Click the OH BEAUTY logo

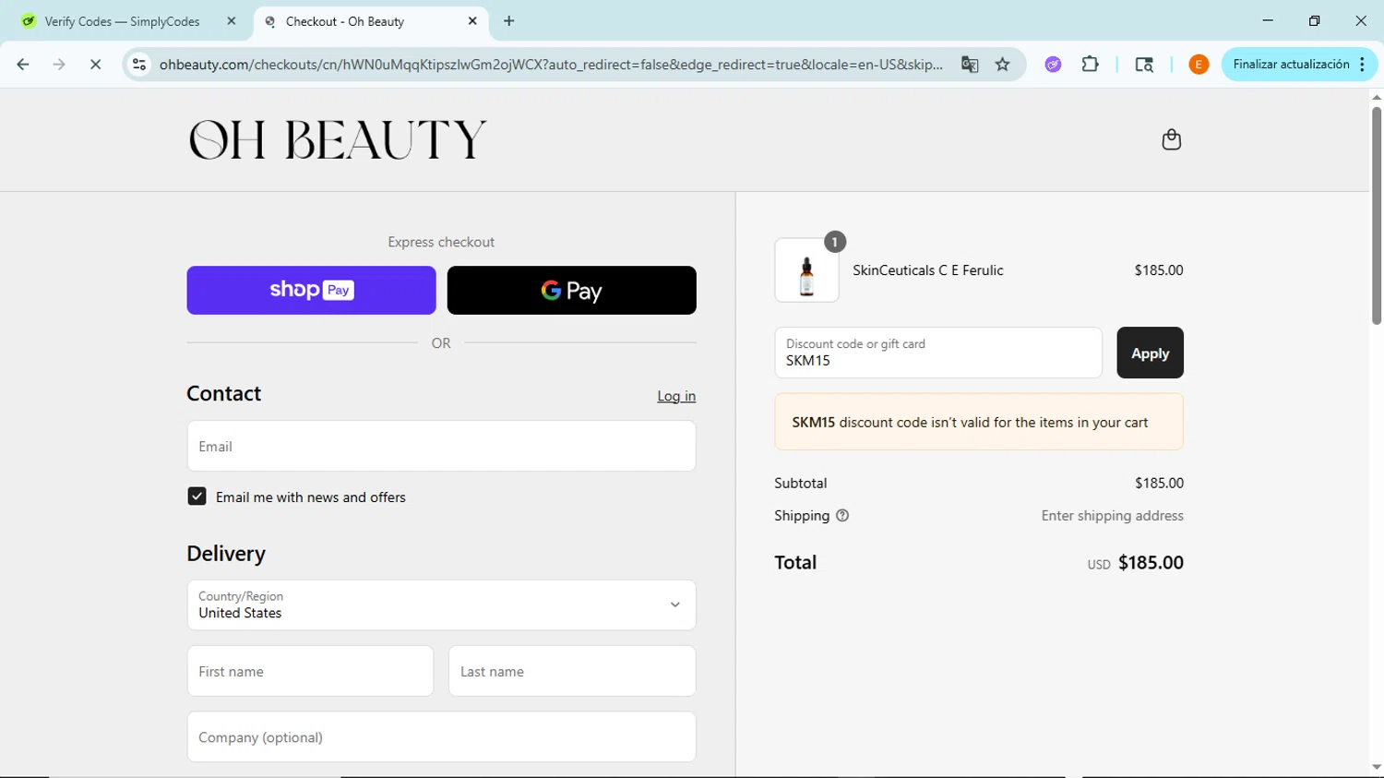coord(338,140)
